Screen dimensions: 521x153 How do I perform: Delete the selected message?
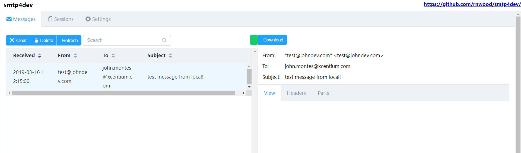click(44, 40)
